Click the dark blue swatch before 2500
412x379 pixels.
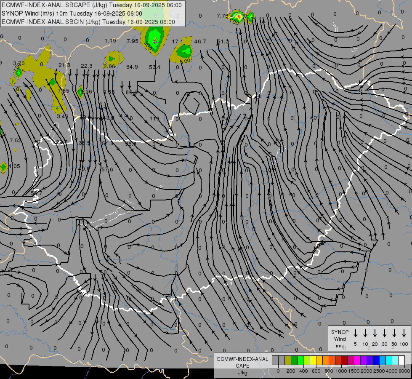pos(376,360)
